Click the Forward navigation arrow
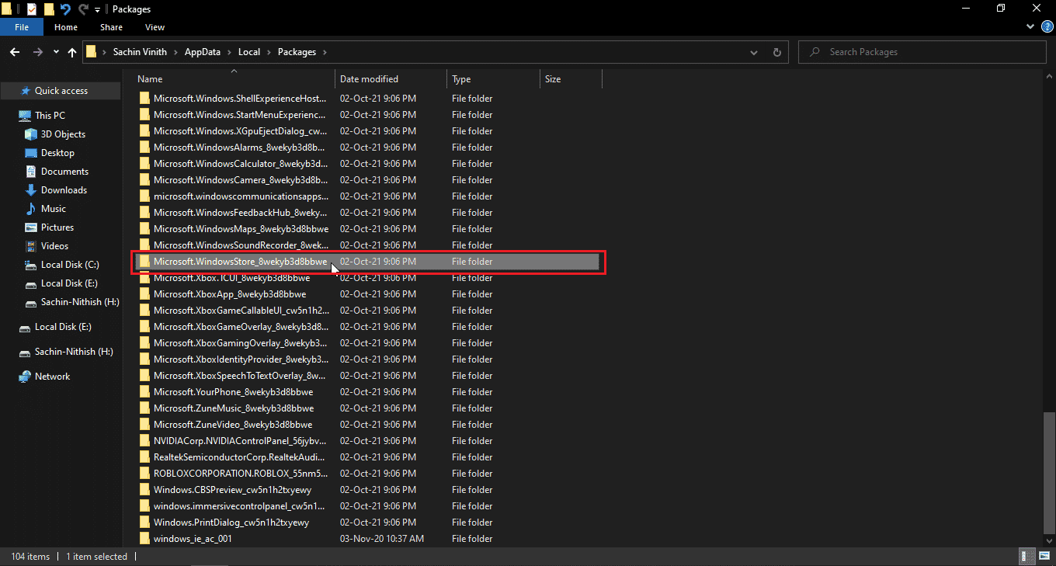 38,52
